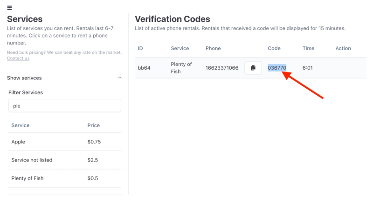Click the Code column header
The image size is (373, 202).
(274, 48)
